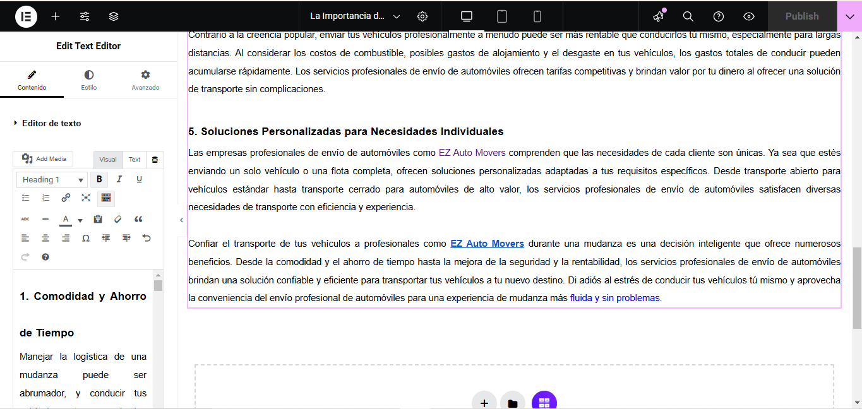The height and width of the screenshot is (409, 862).
Task: Open the bold blue EZ Auto Movers link
Action: click(x=487, y=243)
